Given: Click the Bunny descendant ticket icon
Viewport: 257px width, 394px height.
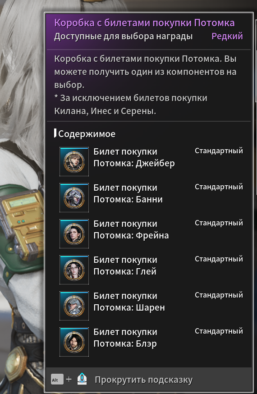Looking at the screenshot, I should coord(74,197).
